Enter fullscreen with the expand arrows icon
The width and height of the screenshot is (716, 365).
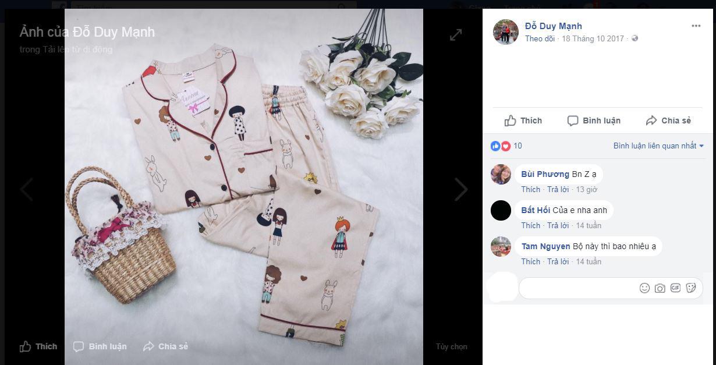456,35
